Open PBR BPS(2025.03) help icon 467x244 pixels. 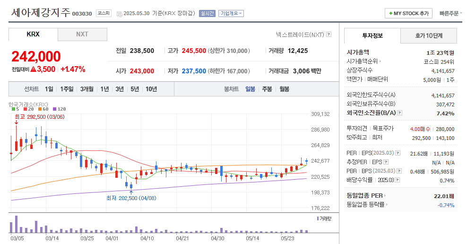pyautogui.click(x=399, y=171)
